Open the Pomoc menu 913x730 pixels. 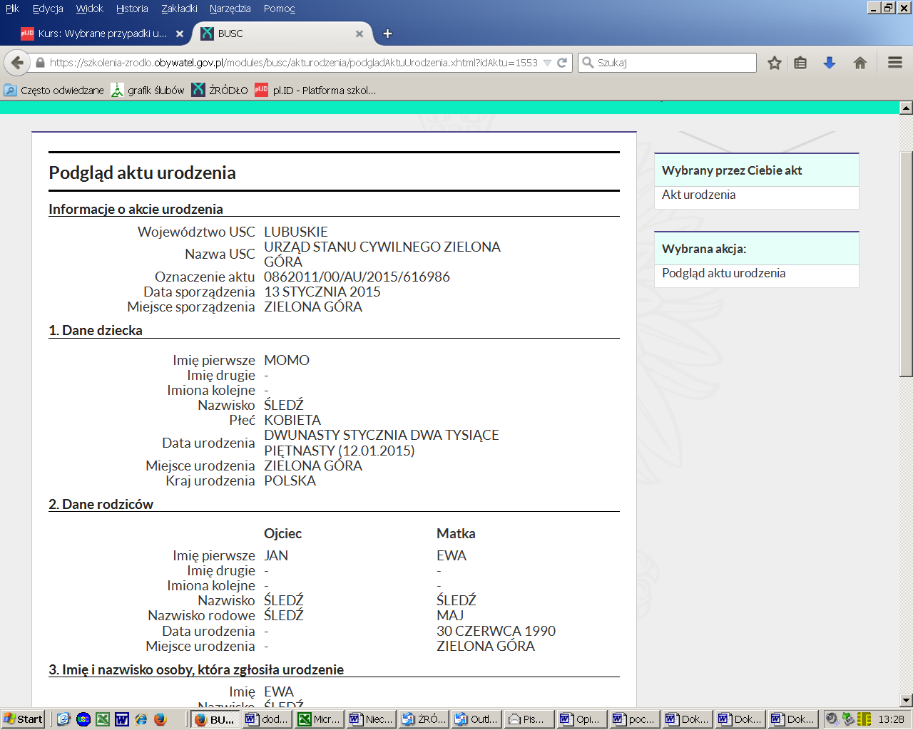click(279, 9)
